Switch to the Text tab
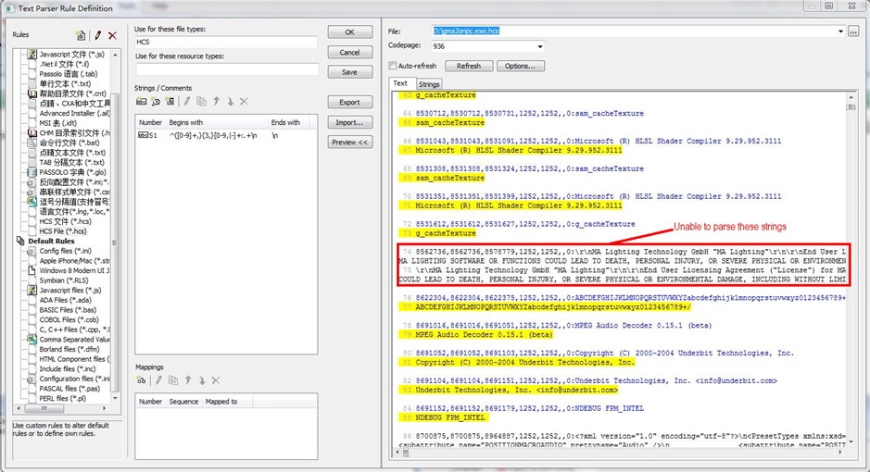The width and height of the screenshot is (870, 472). pyautogui.click(x=400, y=83)
